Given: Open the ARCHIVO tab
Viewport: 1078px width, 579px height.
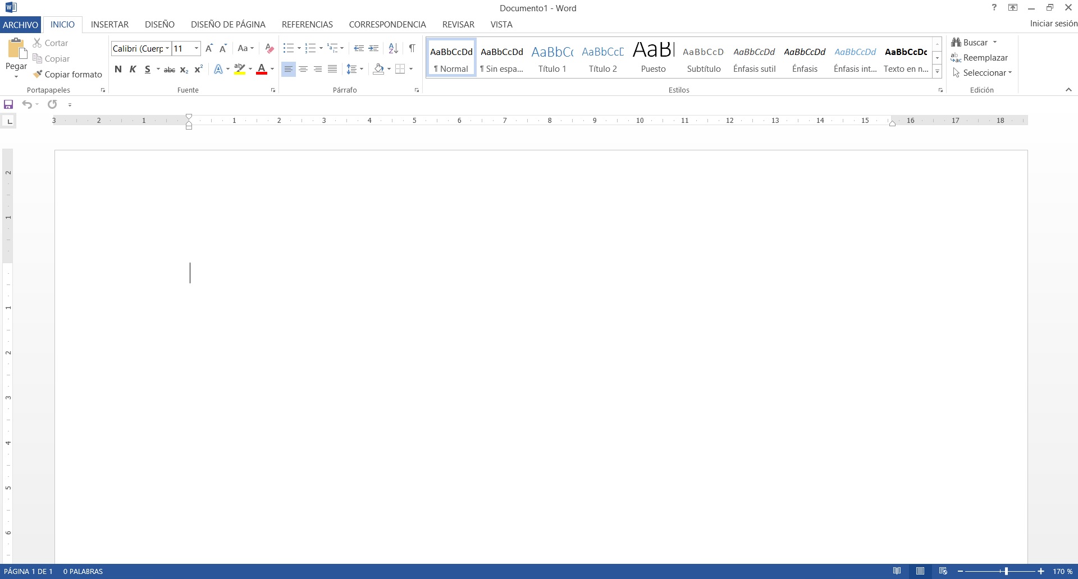Looking at the screenshot, I should coord(21,25).
